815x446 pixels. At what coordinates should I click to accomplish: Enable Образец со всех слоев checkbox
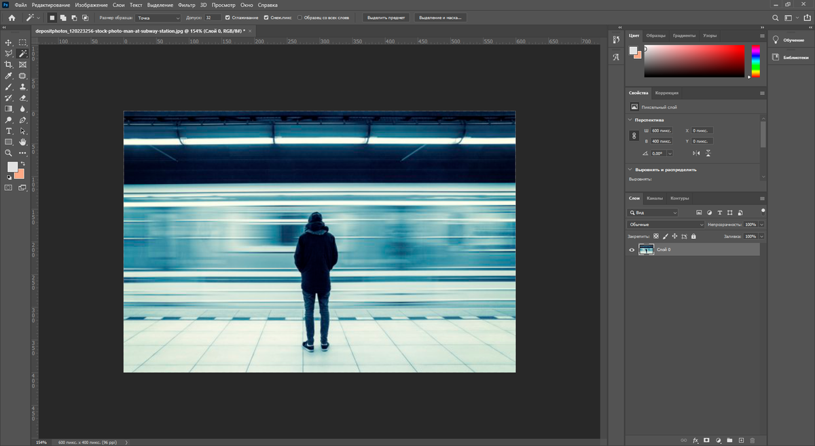pos(300,18)
